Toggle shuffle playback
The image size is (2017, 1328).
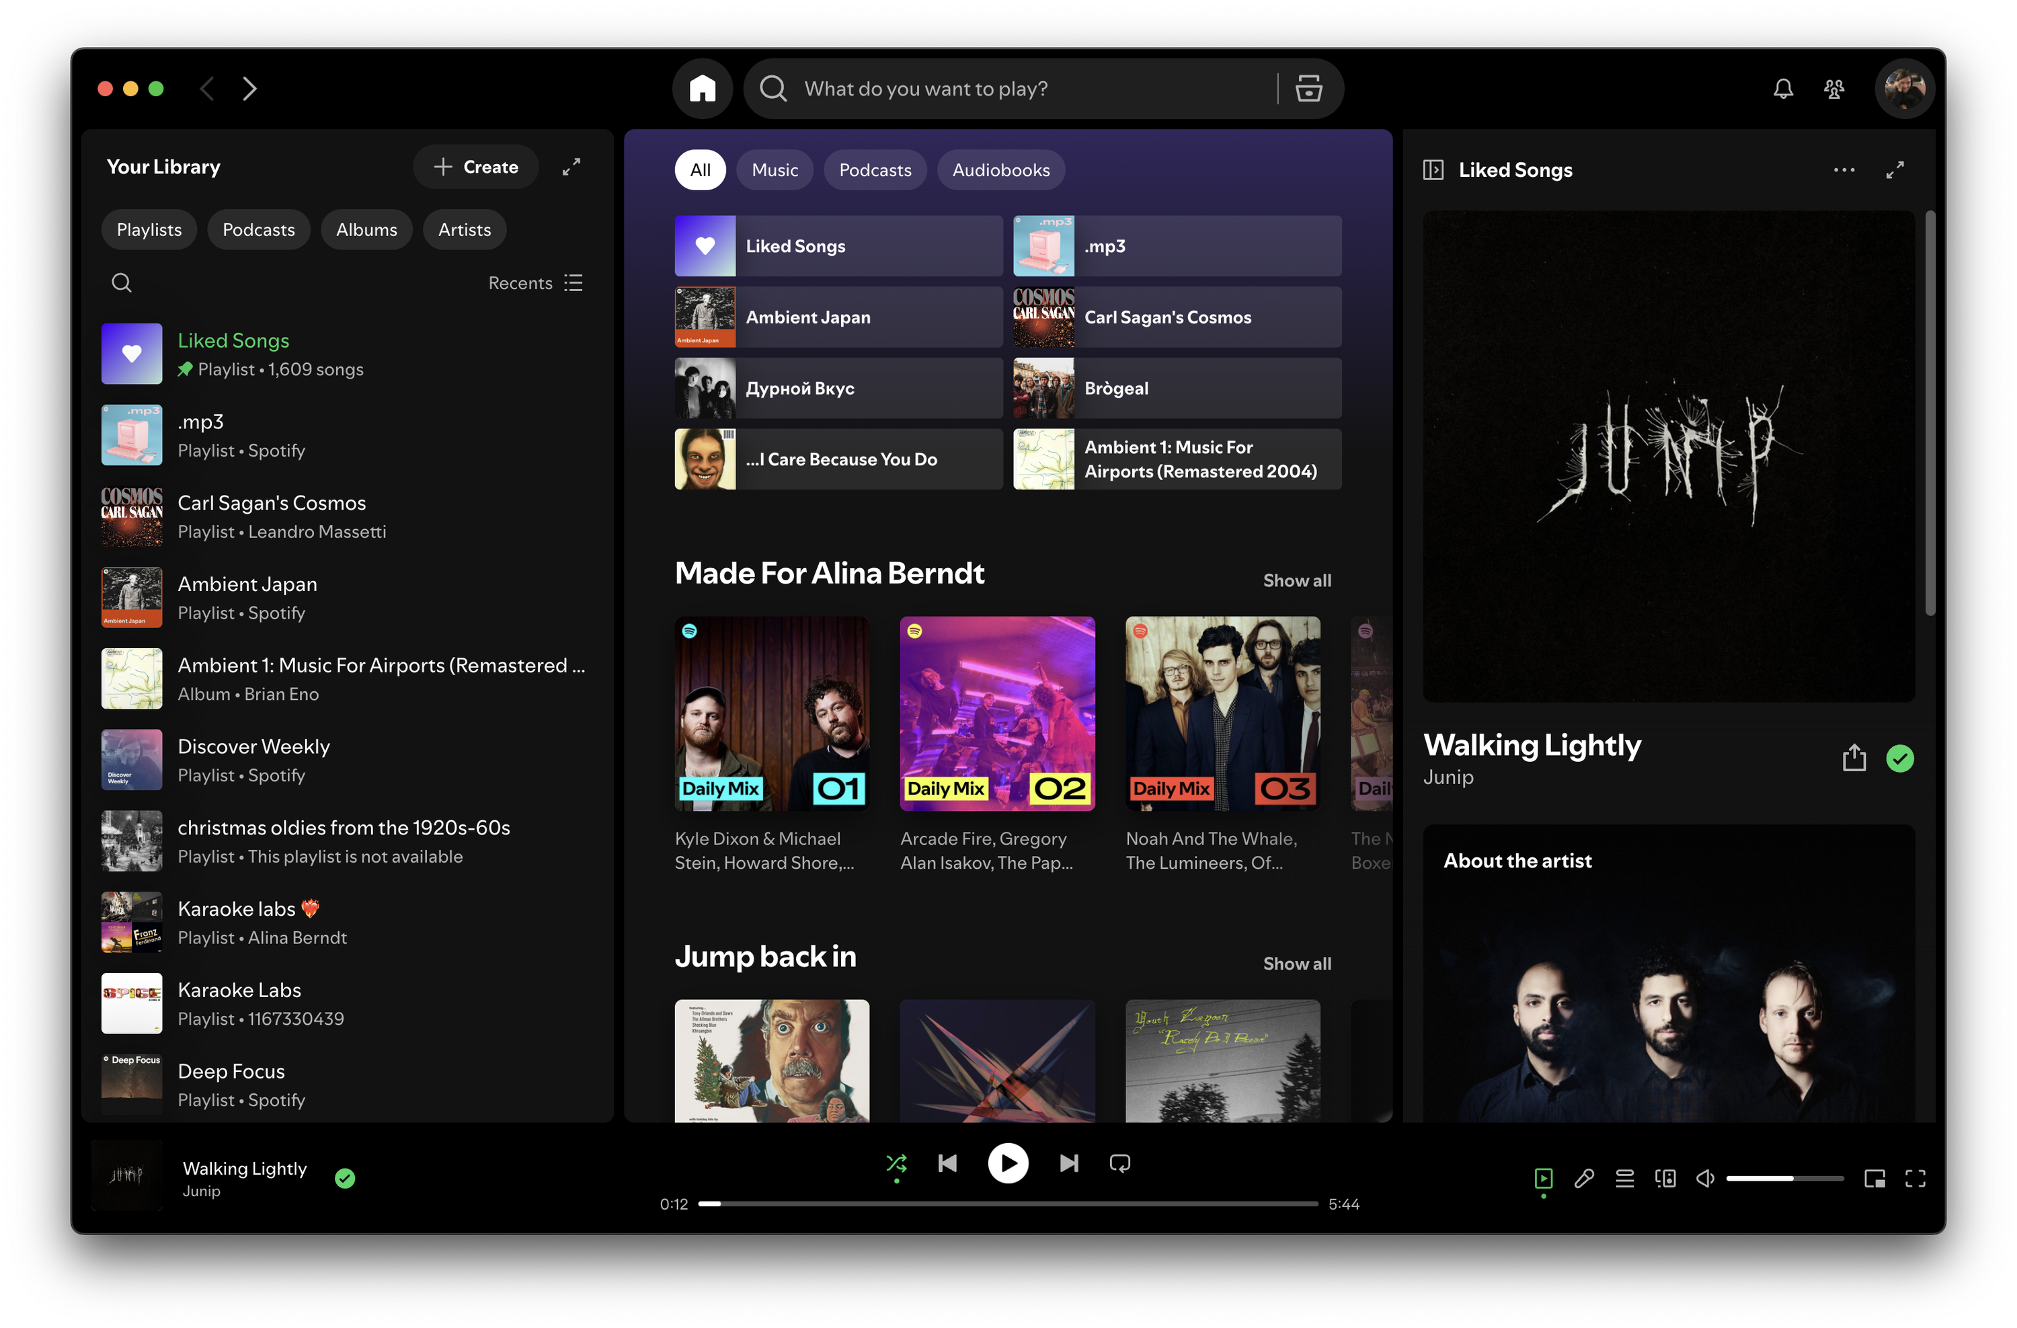coord(896,1163)
